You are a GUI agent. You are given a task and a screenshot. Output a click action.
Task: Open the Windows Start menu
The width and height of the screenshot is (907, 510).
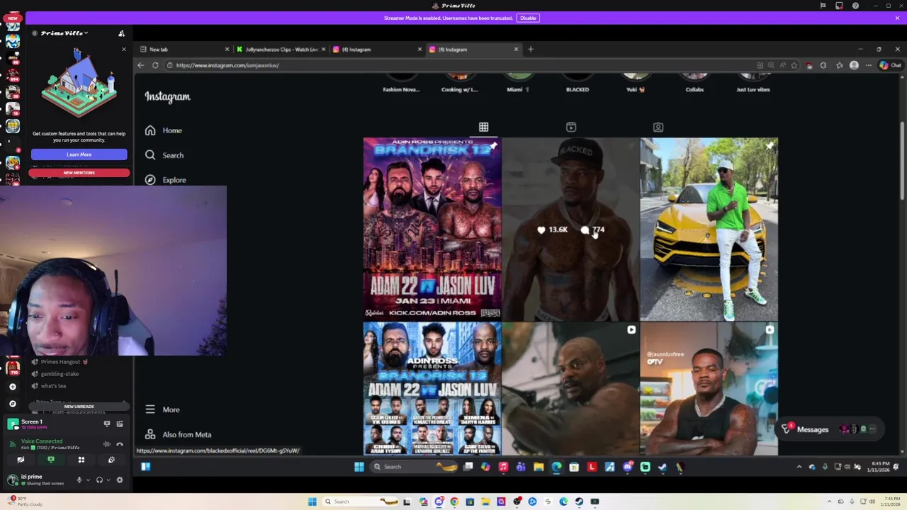312,501
